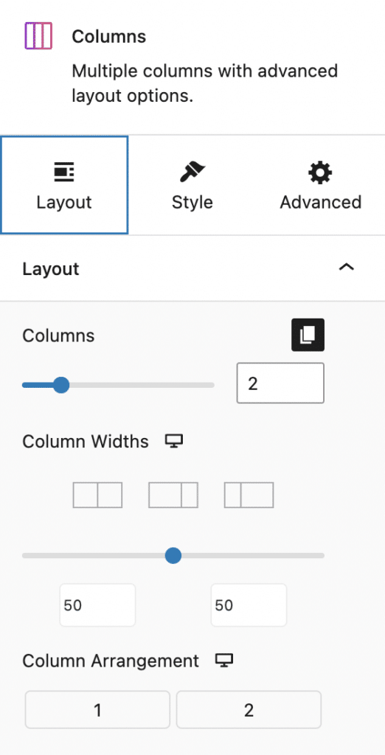Choose column arrangement option 2

coord(249,710)
